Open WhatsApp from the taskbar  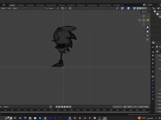pyautogui.click(x=100, y=118)
